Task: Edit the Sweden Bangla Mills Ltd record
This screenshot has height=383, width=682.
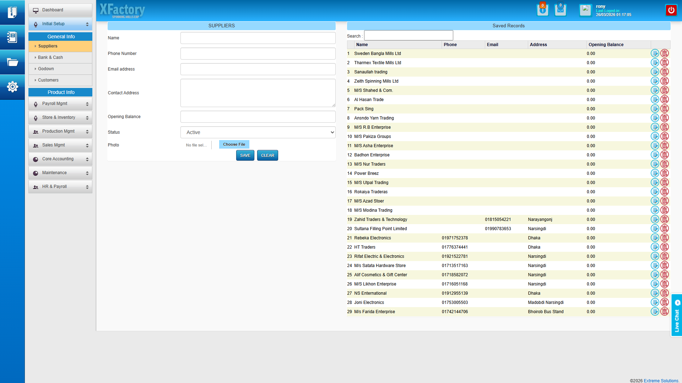Action: tap(655, 54)
